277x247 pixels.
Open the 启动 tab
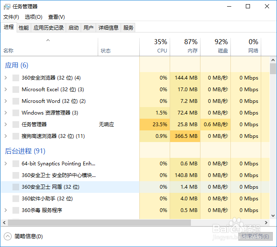pyautogui.click(x=74, y=28)
